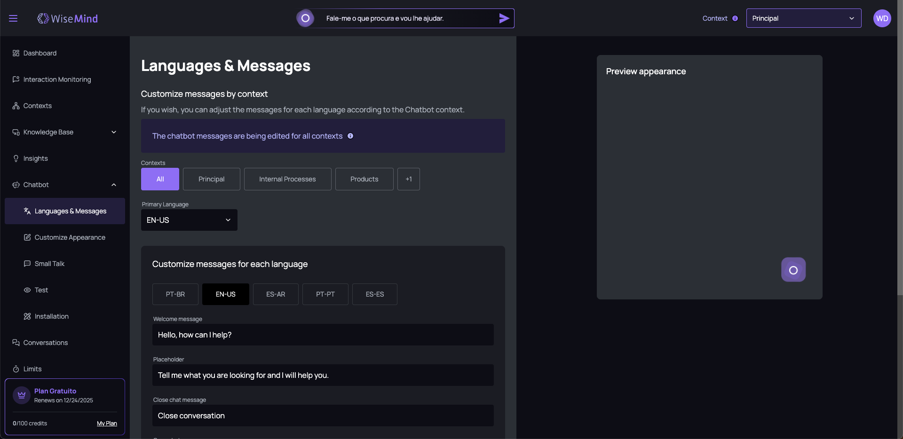Open the Primary Language EN-US dropdown
903x439 pixels.
point(189,220)
